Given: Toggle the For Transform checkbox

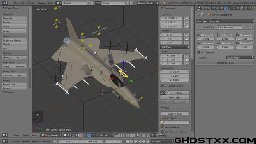Looking at the screenshot, I should (199, 52).
